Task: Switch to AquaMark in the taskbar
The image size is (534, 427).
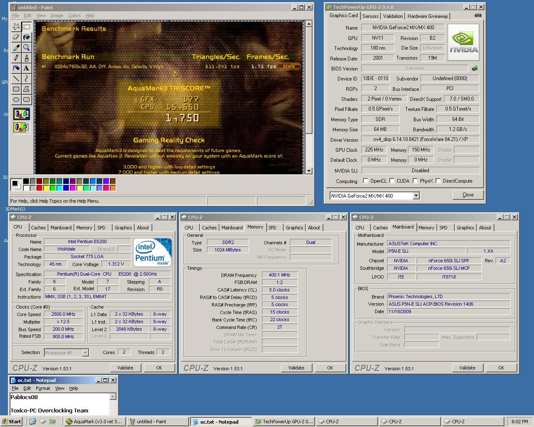Action: click(94, 422)
